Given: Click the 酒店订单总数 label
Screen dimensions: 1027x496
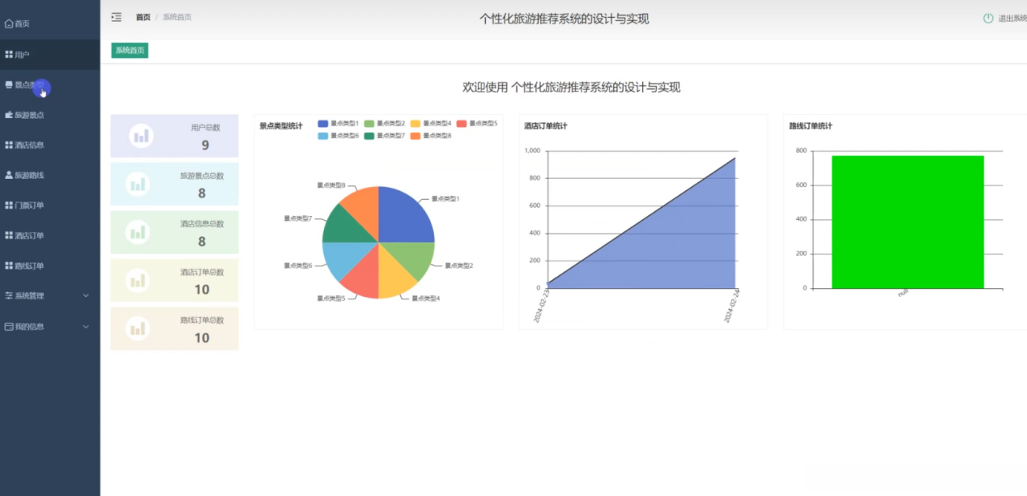Looking at the screenshot, I should tap(202, 272).
